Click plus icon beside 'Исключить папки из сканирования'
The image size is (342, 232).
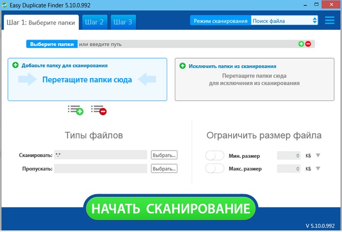coord(182,66)
